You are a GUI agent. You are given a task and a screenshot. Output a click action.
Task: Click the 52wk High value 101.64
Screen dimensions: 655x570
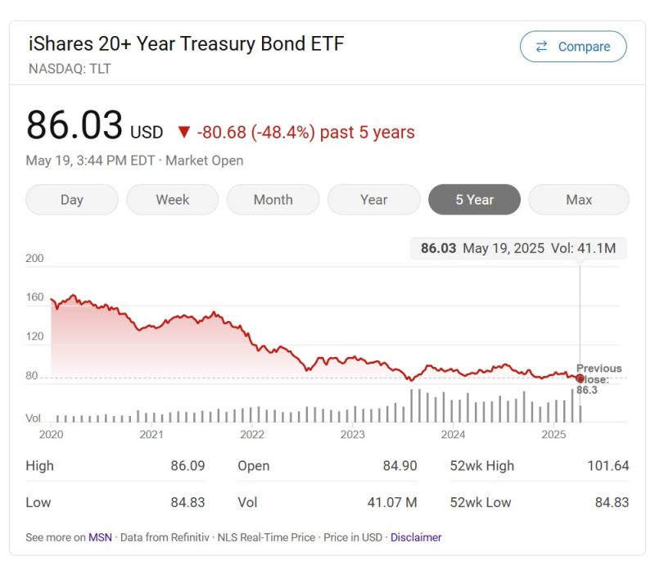point(608,466)
